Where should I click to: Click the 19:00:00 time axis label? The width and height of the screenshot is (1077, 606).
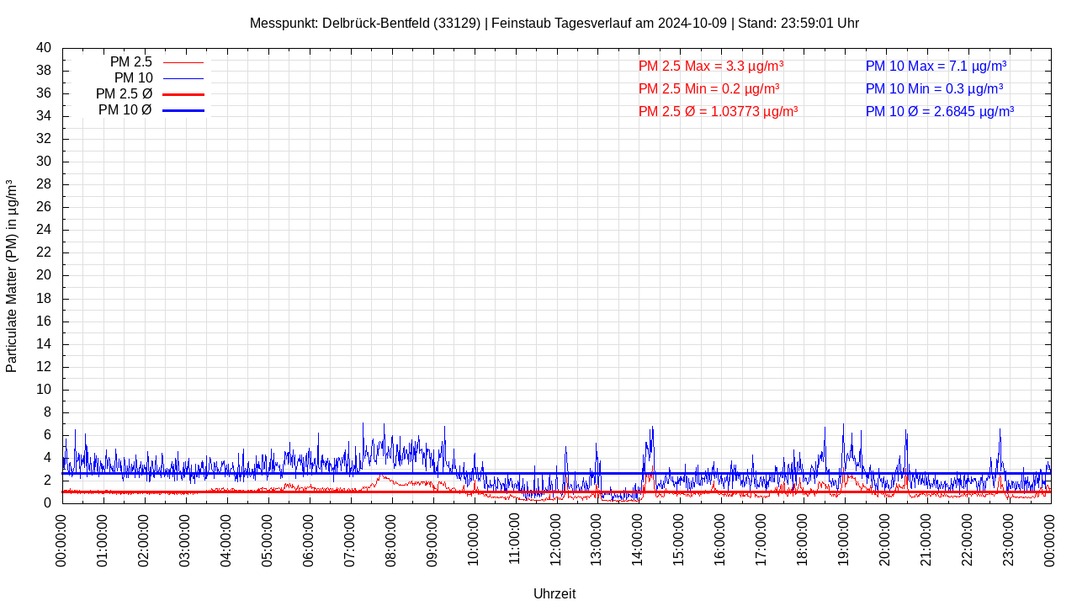click(845, 540)
